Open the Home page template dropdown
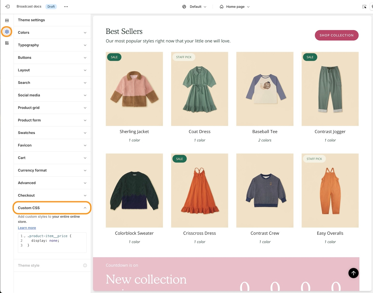373x293 pixels. click(x=234, y=7)
